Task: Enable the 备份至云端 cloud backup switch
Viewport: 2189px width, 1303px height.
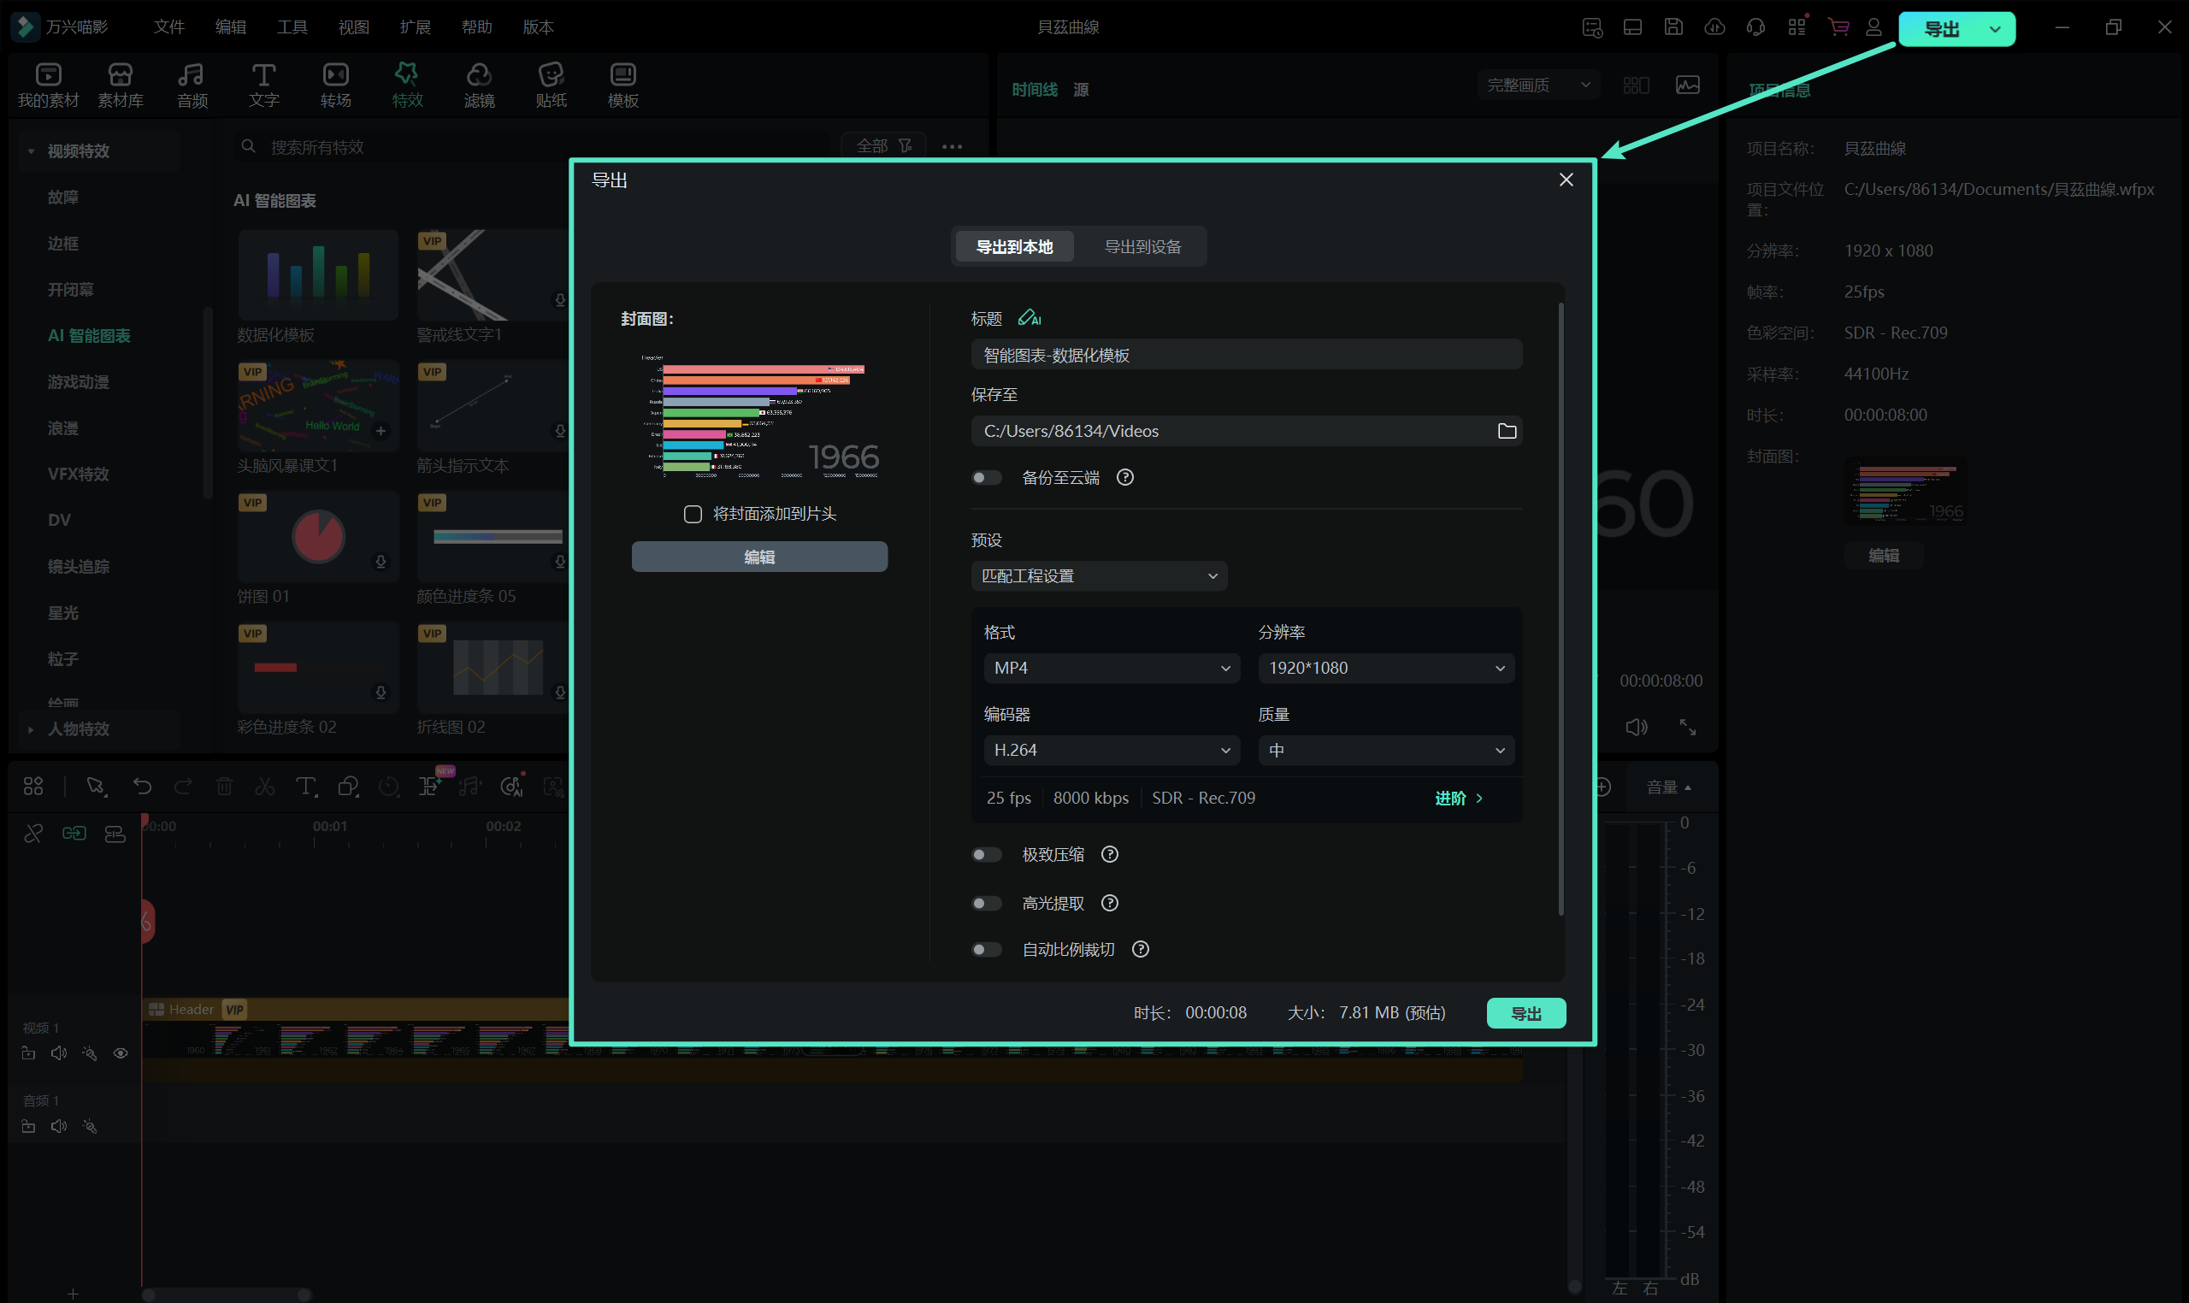Action: point(986,478)
